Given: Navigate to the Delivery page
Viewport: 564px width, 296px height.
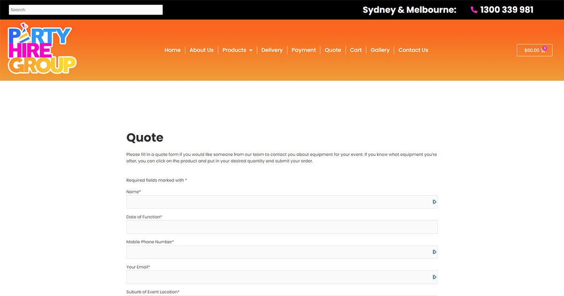Looking at the screenshot, I should pos(272,50).
